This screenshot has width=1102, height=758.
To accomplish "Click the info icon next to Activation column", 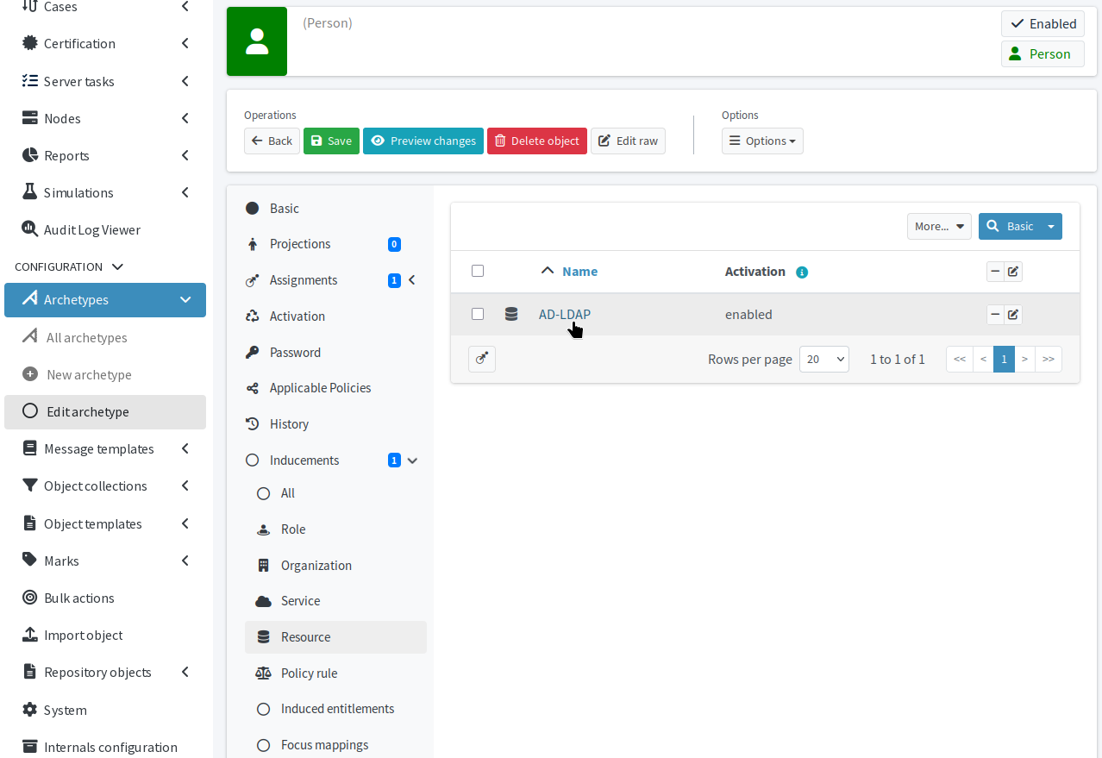I will 802,272.
